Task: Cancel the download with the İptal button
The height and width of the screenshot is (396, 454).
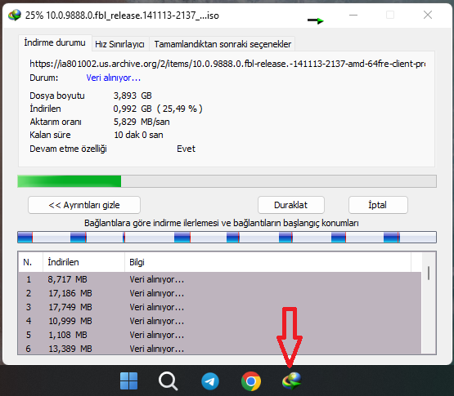Action: click(x=378, y=205)
